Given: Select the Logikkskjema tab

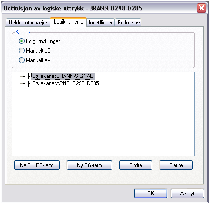Looking at the screenshot, I should point(69,22).
